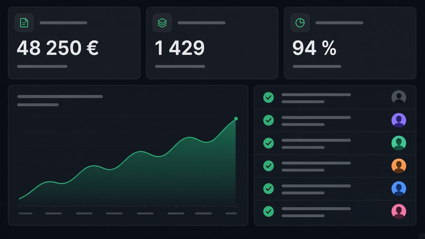The height and width of the screenshot is (239, 425).
Task: Click the document icon on the 48 250 € card
Action: [x=24, y=23]
